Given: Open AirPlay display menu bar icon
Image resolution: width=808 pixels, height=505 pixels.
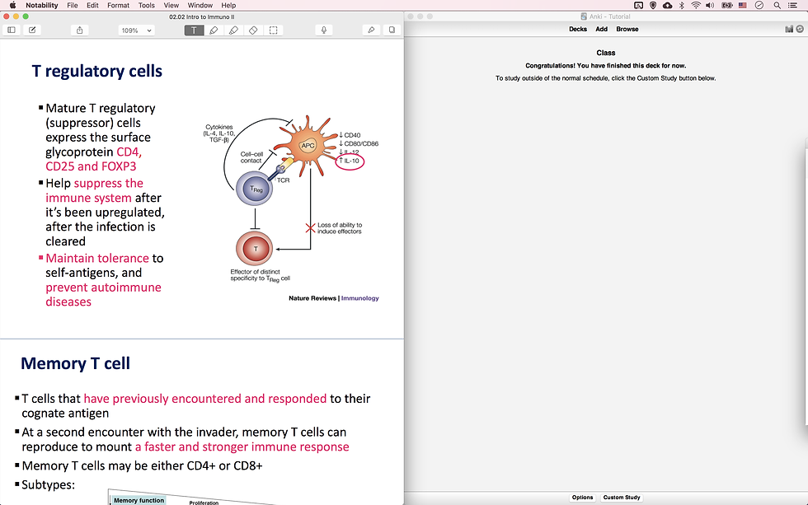Looking at the screenshot, I should click(638, 5).
